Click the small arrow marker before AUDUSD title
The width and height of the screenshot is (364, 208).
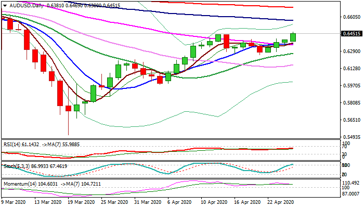[x=3, y=5]
